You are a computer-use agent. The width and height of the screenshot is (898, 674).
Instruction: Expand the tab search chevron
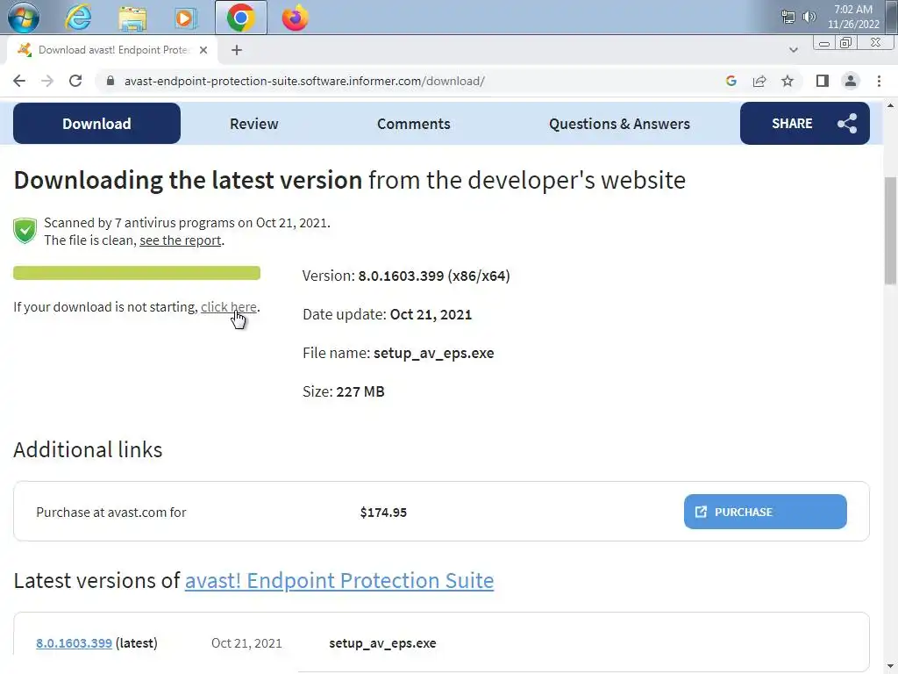tap(793, 50)
